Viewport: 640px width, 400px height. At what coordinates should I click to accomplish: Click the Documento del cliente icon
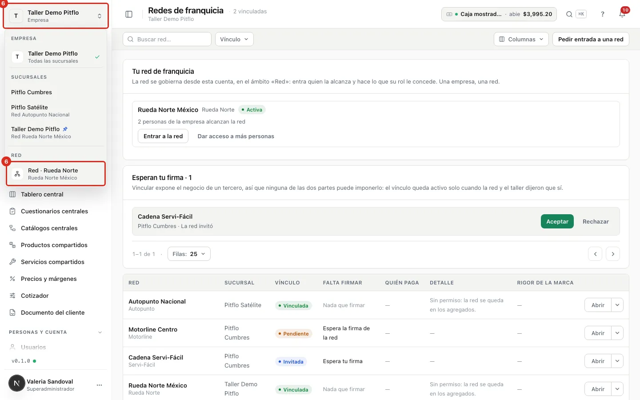[12, 312]
